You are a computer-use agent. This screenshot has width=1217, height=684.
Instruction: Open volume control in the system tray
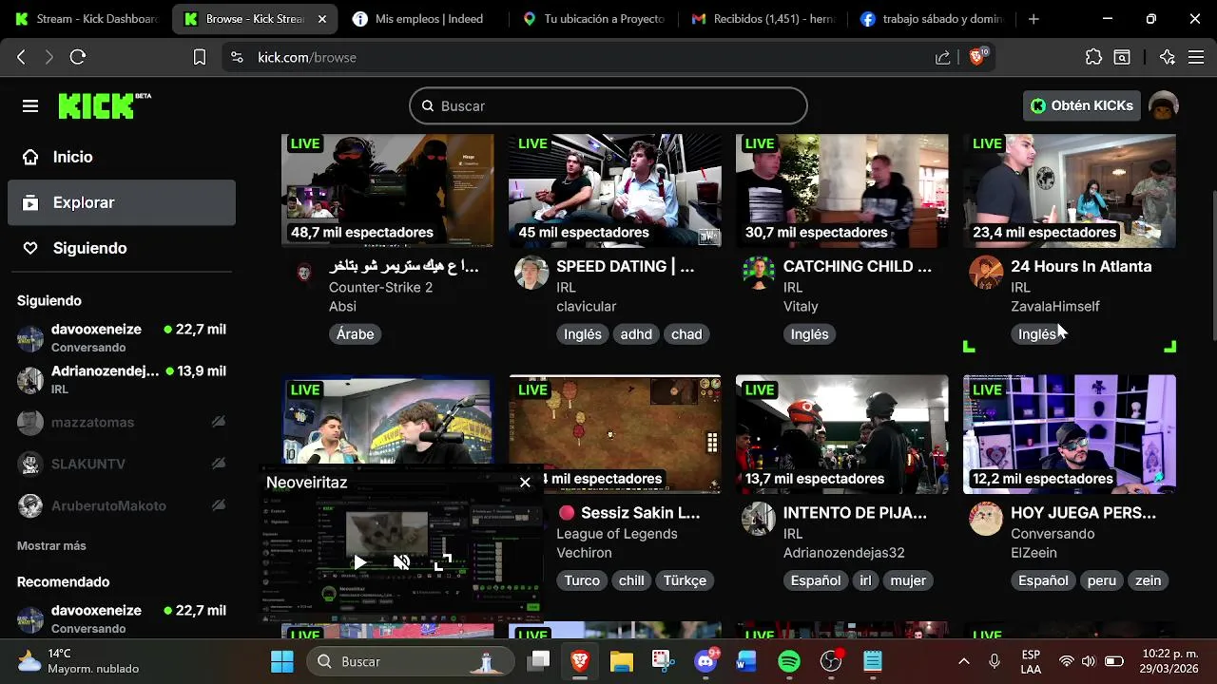click(1088, 661)
